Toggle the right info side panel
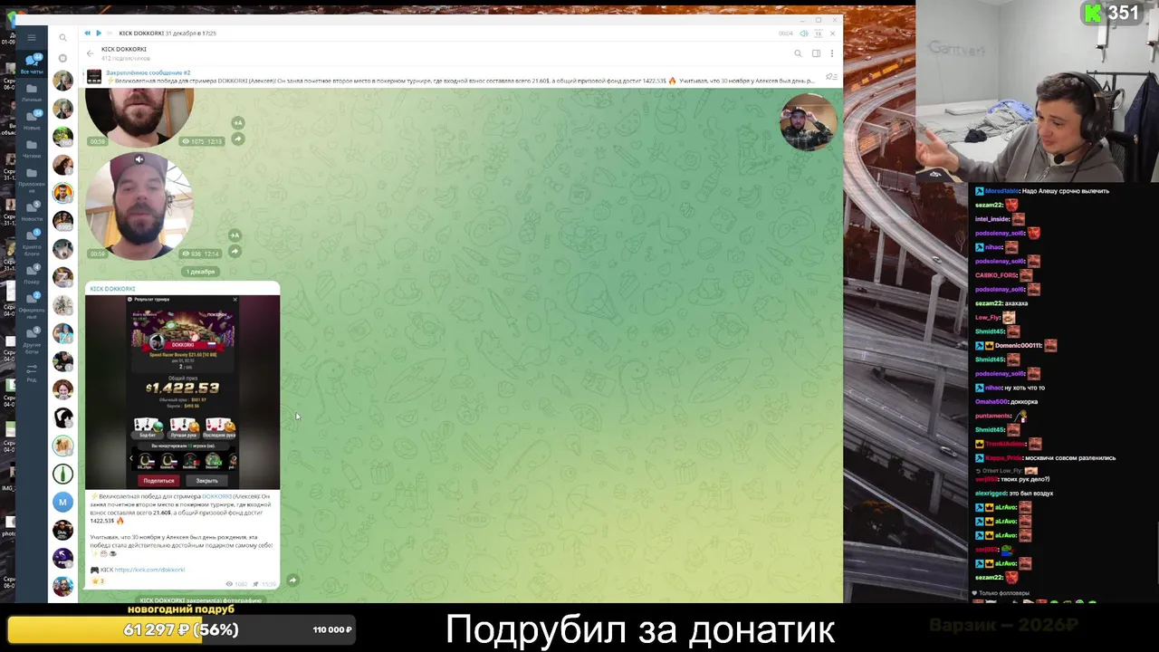 [x=816, y=53]
